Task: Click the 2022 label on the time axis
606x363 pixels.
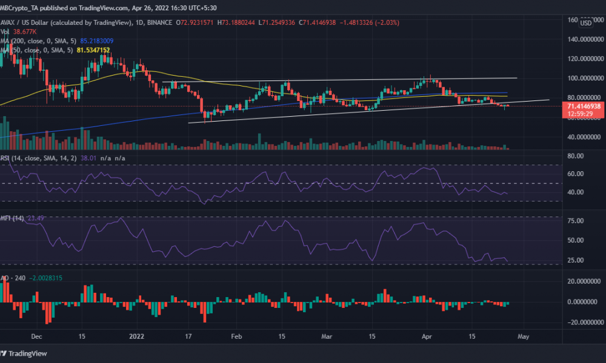Action: pos(136,336)
